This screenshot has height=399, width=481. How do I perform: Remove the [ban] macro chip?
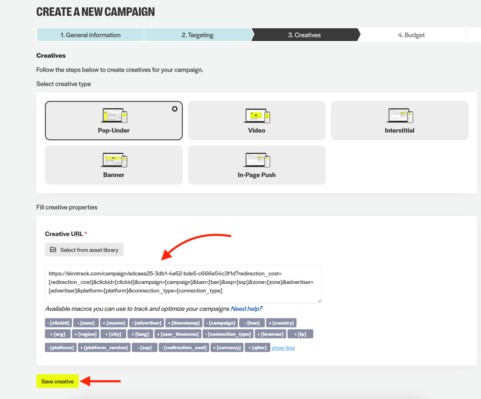click(x=252, y=323)
